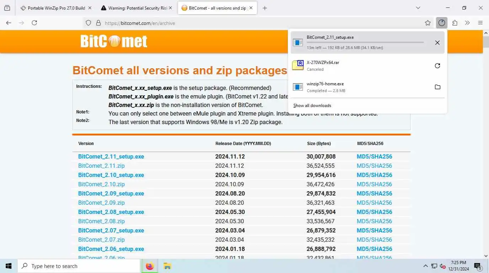The width and height of the screenshot is (489, 273).
Task: Click download progress bar for BitComet setup
Action: (365, 42)
